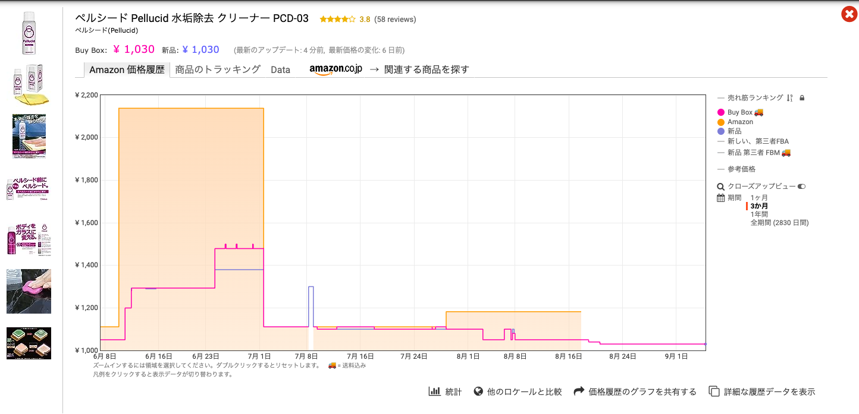The image size is (859, 414).
Task: Open the (58 reviews) link
Action: point(395,19)
